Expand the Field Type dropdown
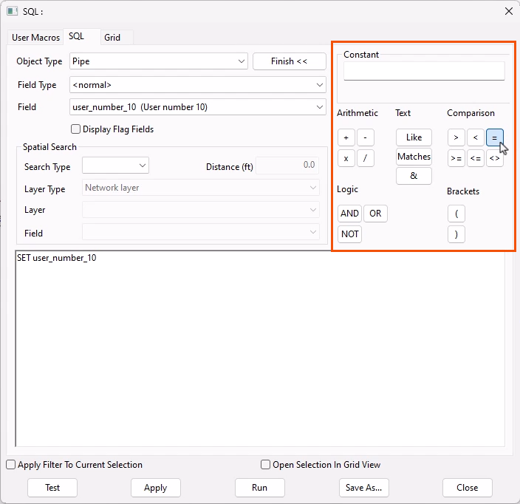 point(198,85)
